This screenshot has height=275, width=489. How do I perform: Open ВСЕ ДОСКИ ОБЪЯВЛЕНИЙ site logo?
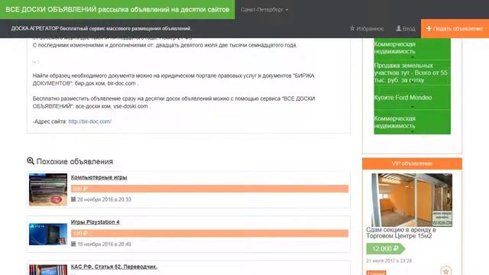tap(117, 10)
